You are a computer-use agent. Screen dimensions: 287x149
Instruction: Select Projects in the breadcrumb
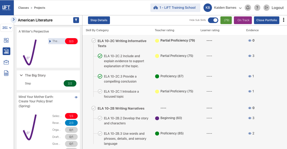tap(40, 8)
